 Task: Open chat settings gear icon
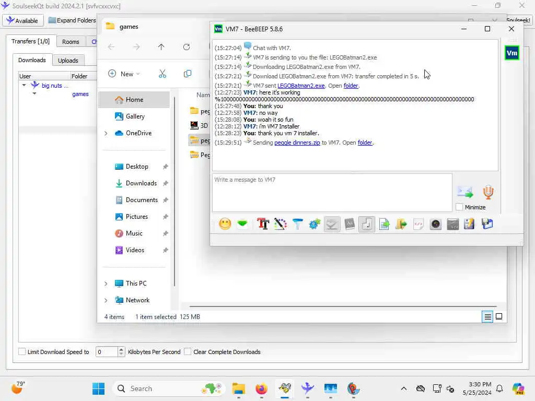[x=315, y=224]
